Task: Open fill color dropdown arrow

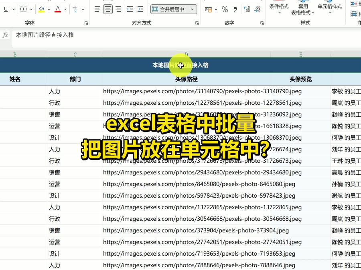Action: coord(49,9)
